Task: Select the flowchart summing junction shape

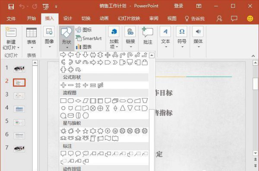Action: pyautogui.click(x=93, y=108)
